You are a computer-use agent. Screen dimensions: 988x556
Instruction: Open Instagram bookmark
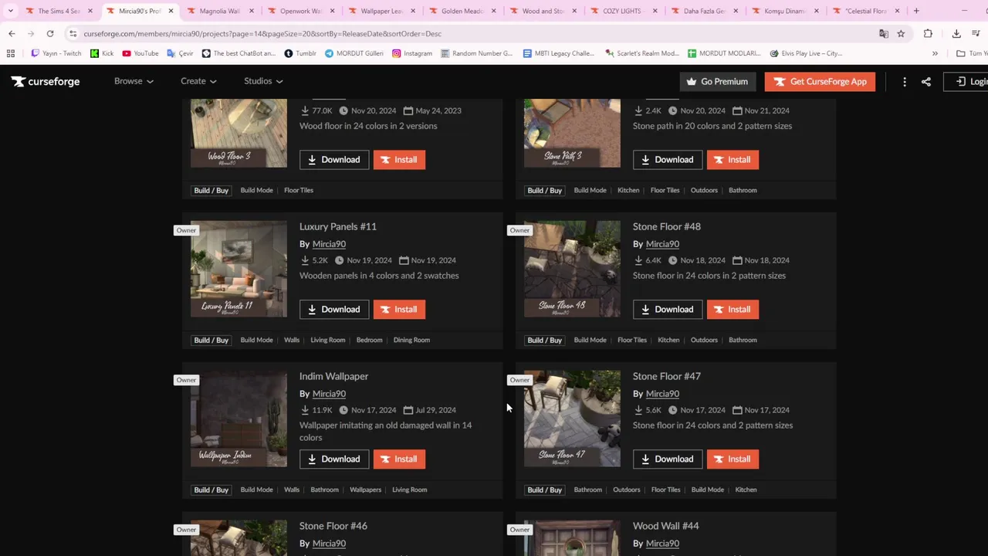tap(412, 53)
